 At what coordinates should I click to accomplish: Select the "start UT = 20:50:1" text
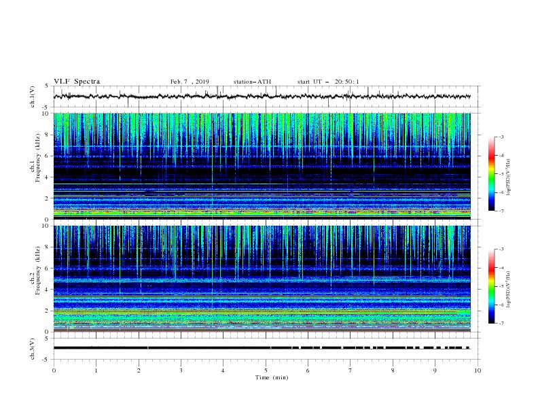(328, 82)
